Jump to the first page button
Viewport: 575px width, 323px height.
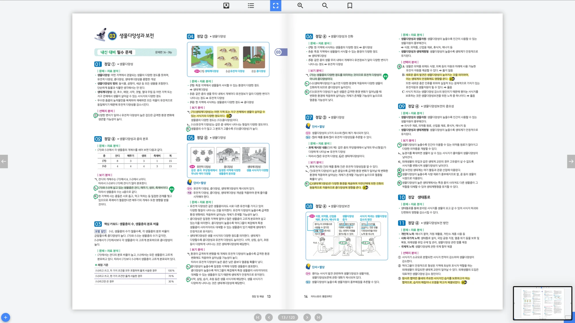(x=258, y=317)
